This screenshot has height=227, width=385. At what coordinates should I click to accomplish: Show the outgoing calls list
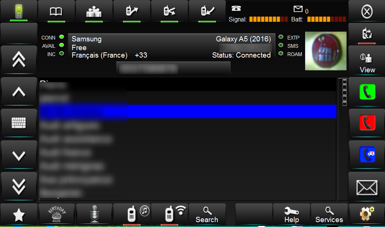pos(131,12)
